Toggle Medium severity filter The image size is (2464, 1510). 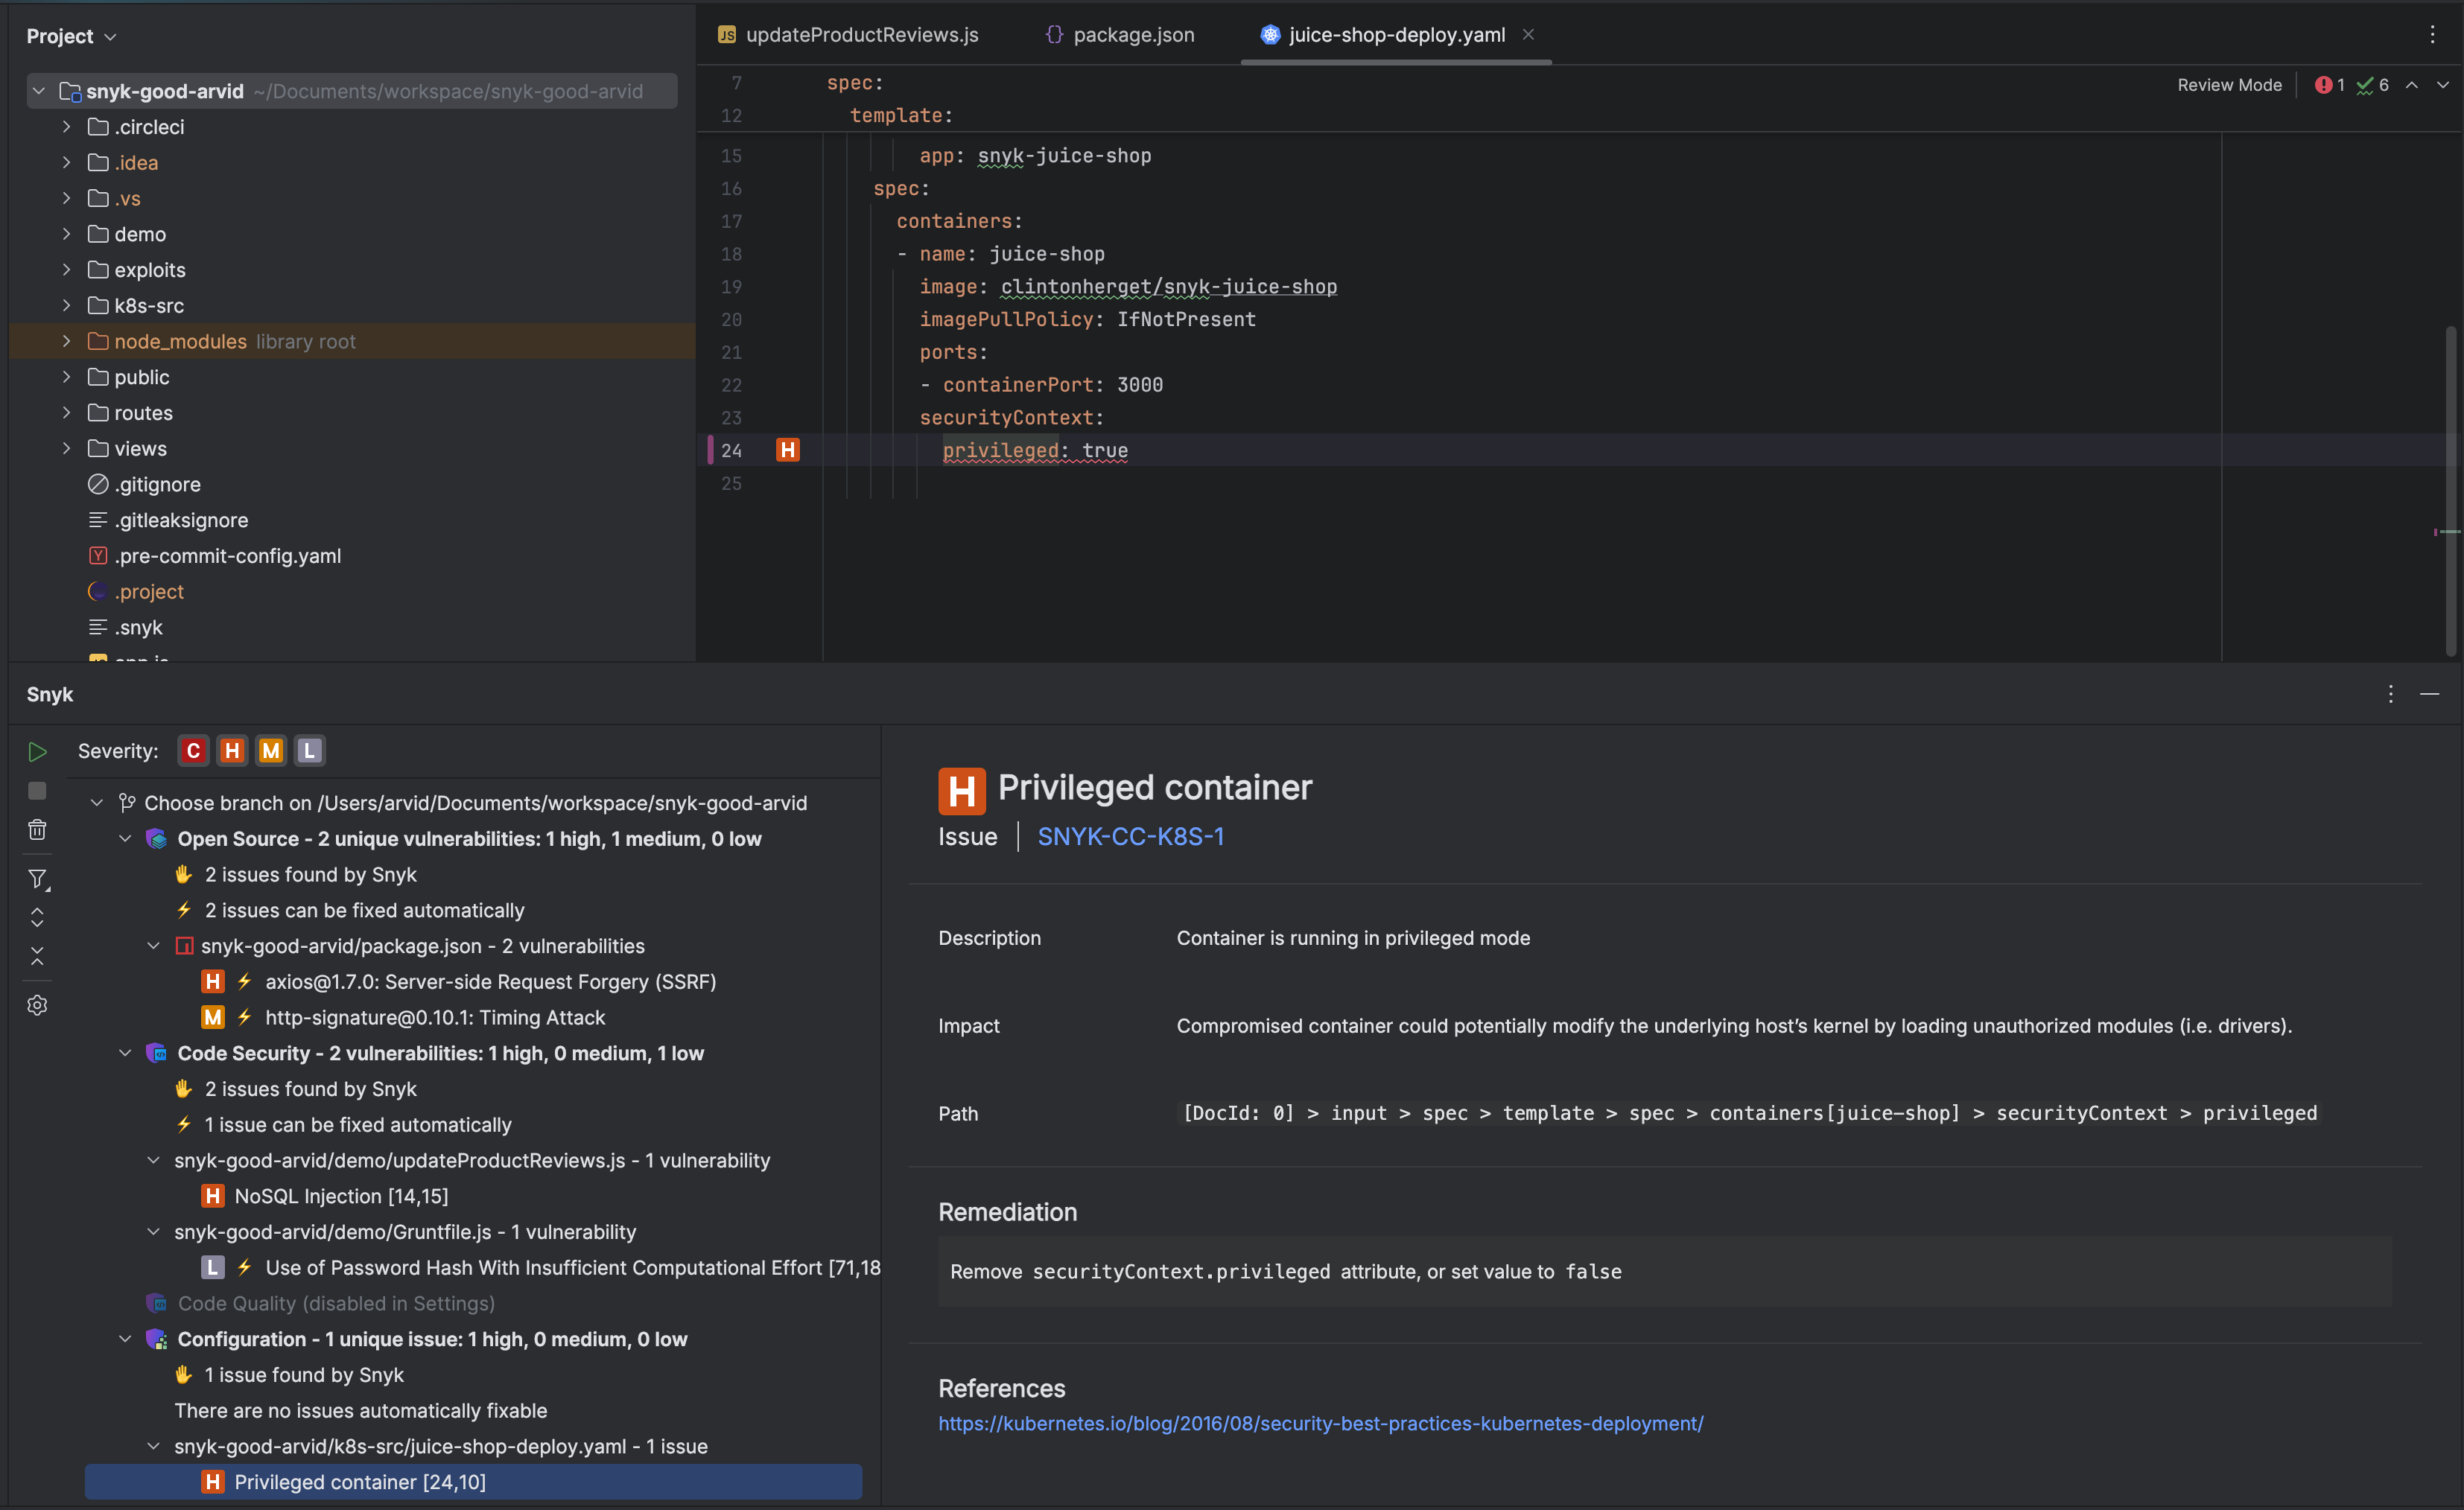pos(271,751)
